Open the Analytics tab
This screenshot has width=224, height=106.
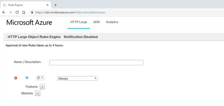tap(112, 22)
